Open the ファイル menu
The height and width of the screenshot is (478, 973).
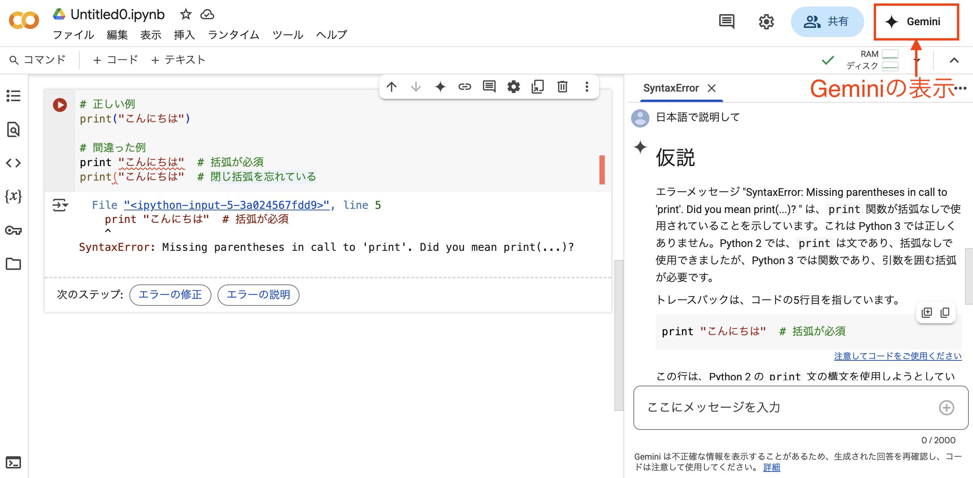point(73,35)
